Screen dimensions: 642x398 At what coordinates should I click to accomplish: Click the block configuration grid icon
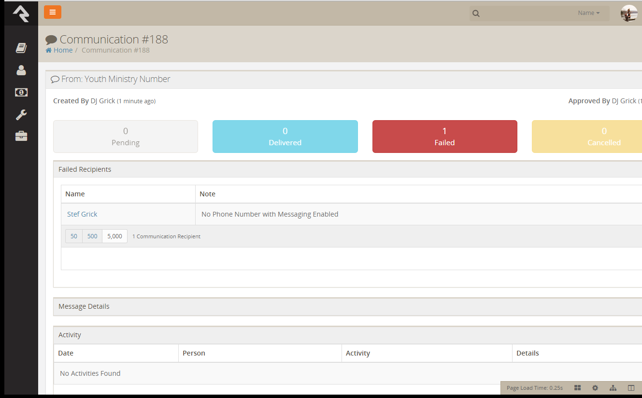click(577, 388)
